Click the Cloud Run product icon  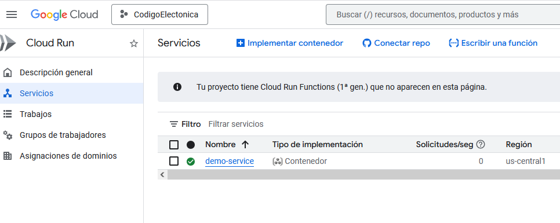8,43
